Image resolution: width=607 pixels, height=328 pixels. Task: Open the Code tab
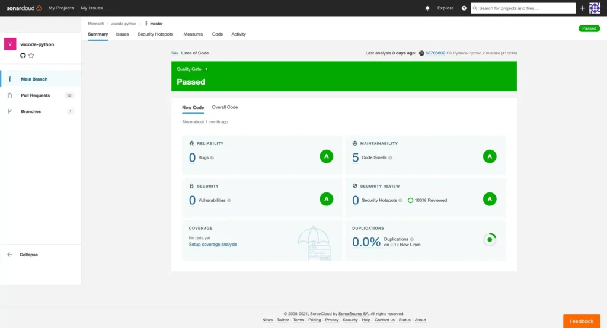[218, 34]
